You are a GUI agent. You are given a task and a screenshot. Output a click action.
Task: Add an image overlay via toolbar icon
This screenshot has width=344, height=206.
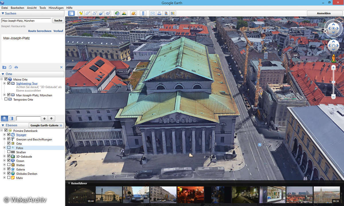click(x=101, y=13)
